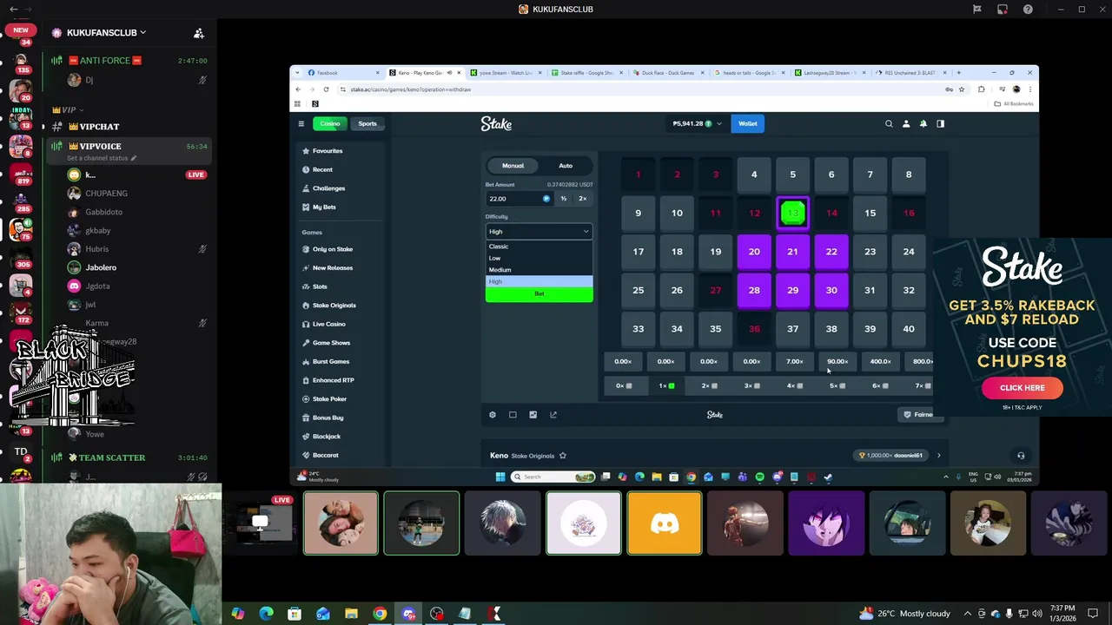Open Stake Casino section tab

(x=330, y=123)
